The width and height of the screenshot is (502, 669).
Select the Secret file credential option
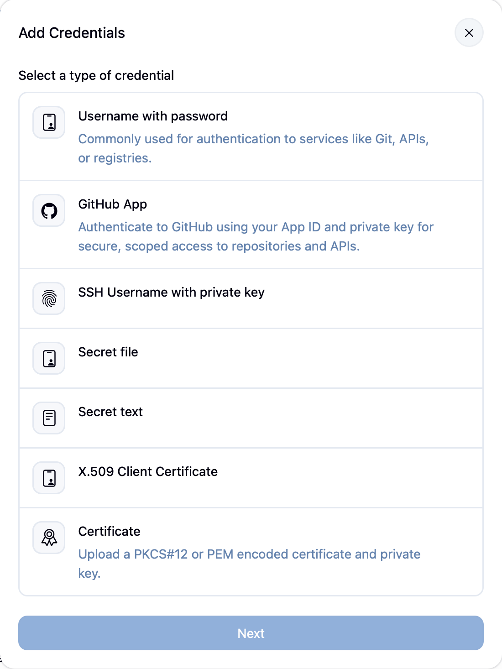click(x=251, y=358)
